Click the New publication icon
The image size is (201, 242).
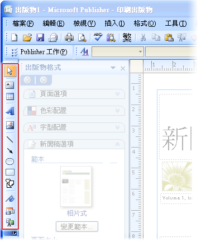(15, 37)
